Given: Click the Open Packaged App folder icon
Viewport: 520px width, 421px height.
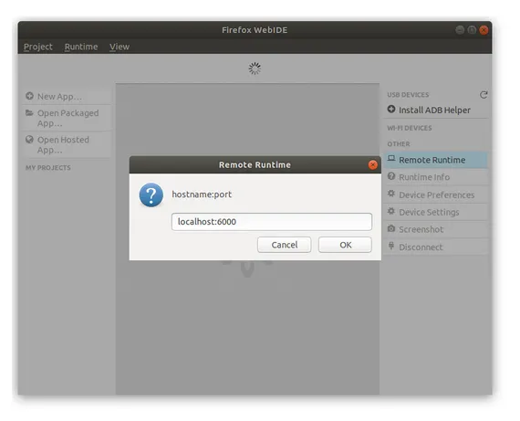Looking at the screenshot, I should tap(29, 113).
